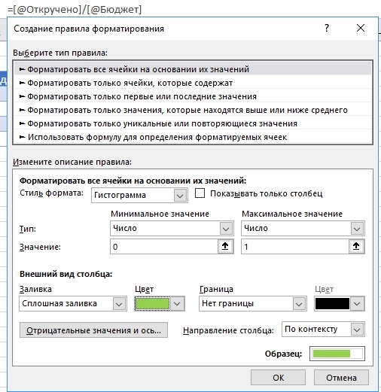The image size is (381, 392).
Task: Click the green fill color swatch
Action: coord(152,304)
